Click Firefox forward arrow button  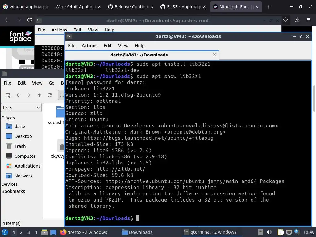[19, 20]
